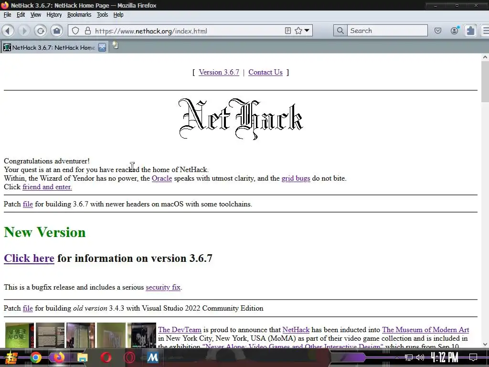Launch solid red Opera icon on taskbar

(x=106, y=357)
